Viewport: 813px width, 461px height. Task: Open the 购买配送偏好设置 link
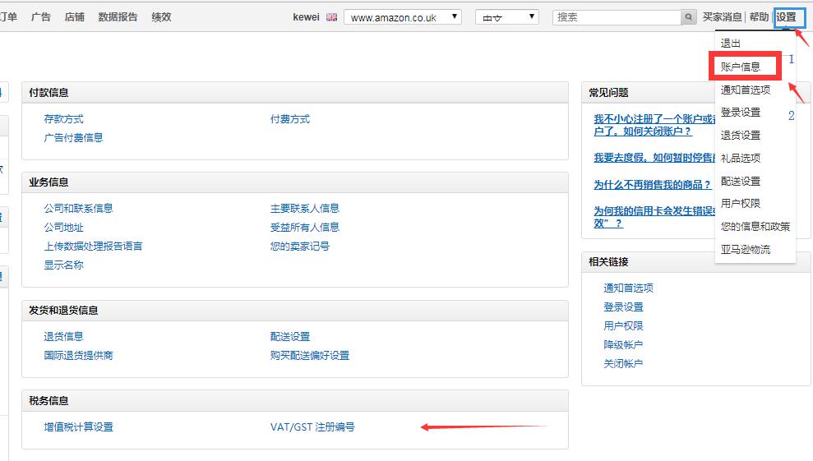click(x=310, y=355)
